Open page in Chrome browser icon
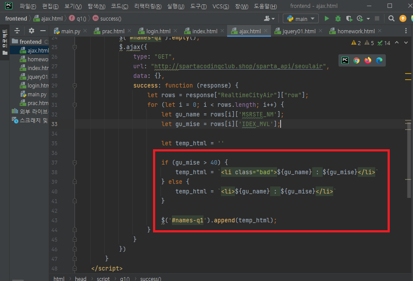 tap(356, 60)
